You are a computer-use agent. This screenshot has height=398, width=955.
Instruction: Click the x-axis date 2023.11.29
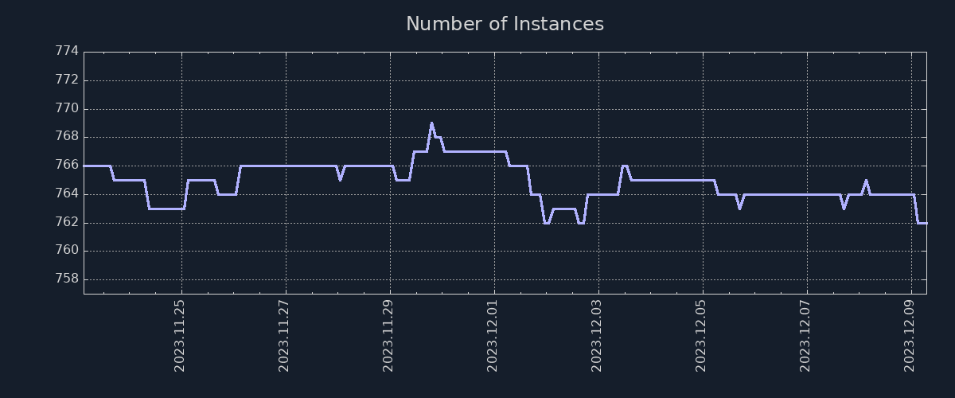click(388, 335)
